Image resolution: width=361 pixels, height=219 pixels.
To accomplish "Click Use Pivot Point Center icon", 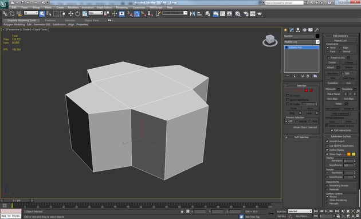I will click(107, 14).
